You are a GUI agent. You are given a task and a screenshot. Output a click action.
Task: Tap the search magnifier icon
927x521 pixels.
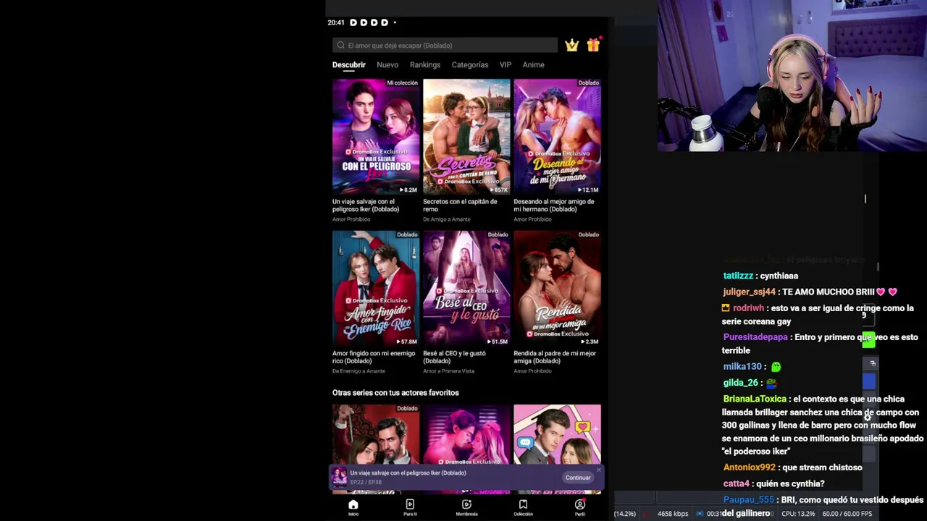tap(340, 46)
